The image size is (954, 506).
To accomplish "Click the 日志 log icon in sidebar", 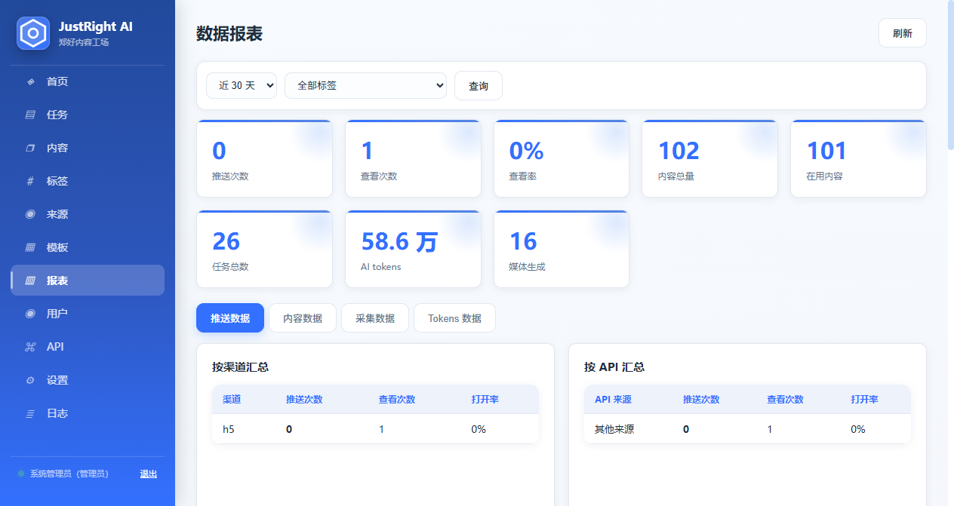I will [x=30, y=413].
